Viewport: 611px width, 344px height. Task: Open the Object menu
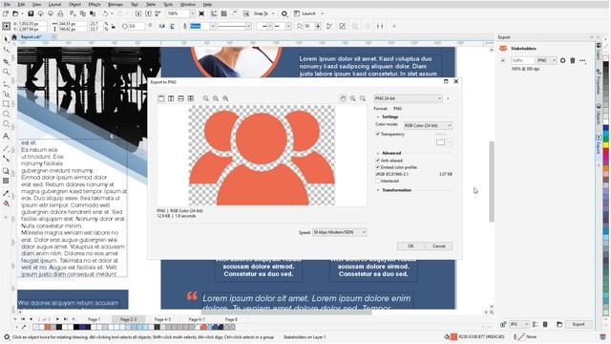74,4
